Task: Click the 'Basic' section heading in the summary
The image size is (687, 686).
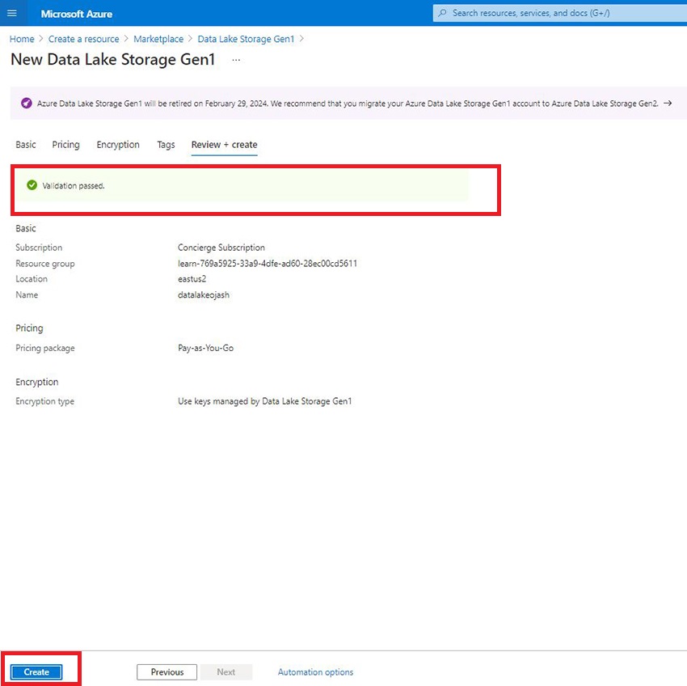Action: [x=26, y=228]
